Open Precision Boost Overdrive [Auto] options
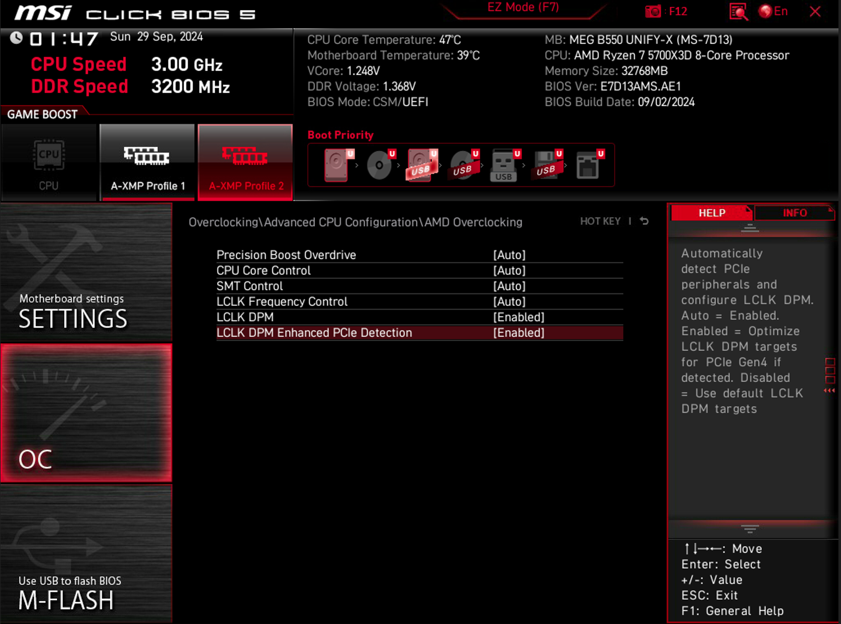The height and width of the screenshot is (624, 841). click(509, 255)
